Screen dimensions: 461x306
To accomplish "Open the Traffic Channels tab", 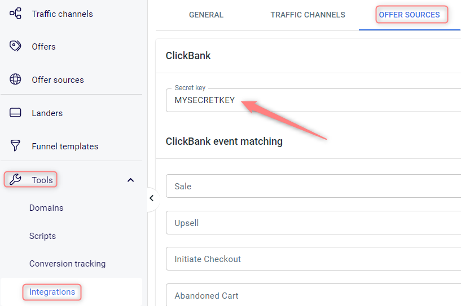I will [308, 15].
